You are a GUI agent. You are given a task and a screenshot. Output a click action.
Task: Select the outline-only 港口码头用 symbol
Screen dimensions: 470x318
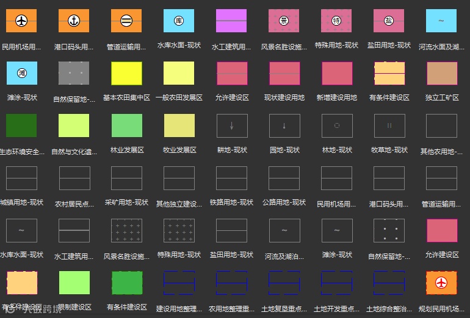click(x=389, y=178)
